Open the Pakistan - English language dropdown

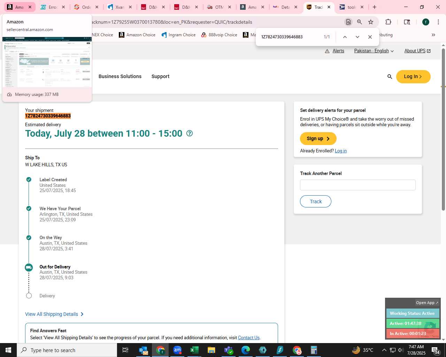tap(374, 51)
